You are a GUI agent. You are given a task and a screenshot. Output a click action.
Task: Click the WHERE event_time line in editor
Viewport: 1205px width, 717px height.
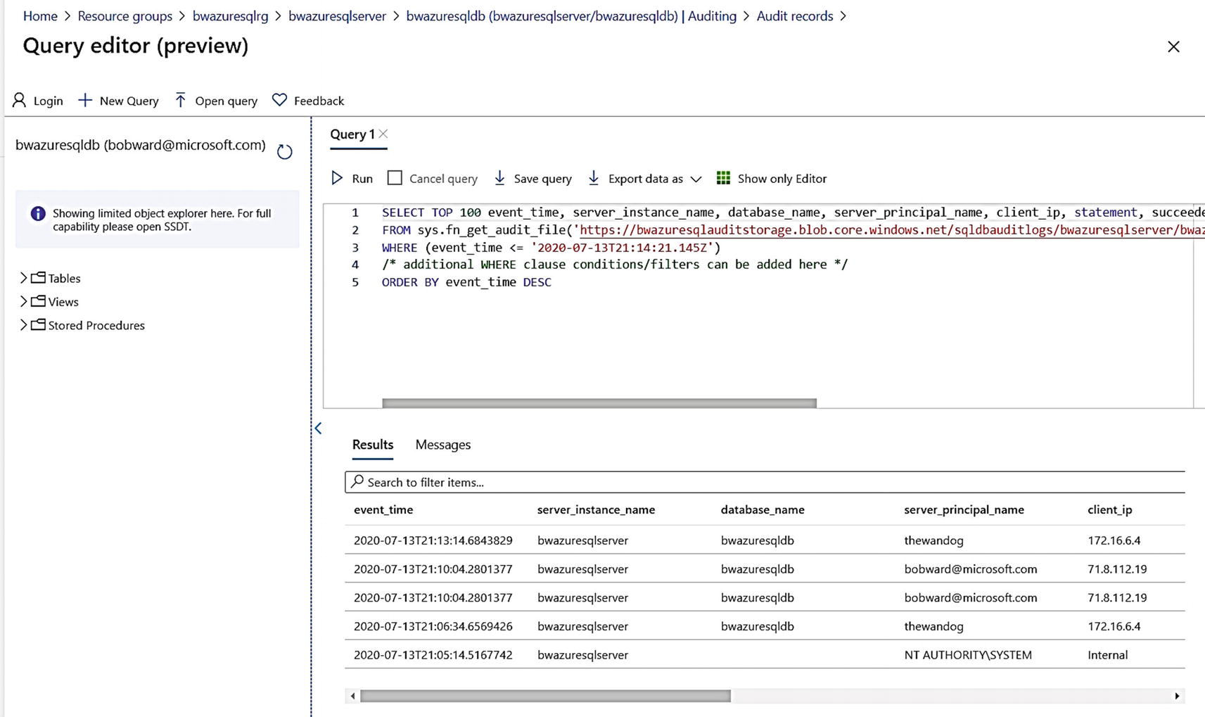552,248
